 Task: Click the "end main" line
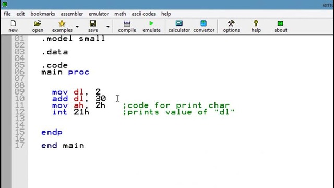coord(63,146)
